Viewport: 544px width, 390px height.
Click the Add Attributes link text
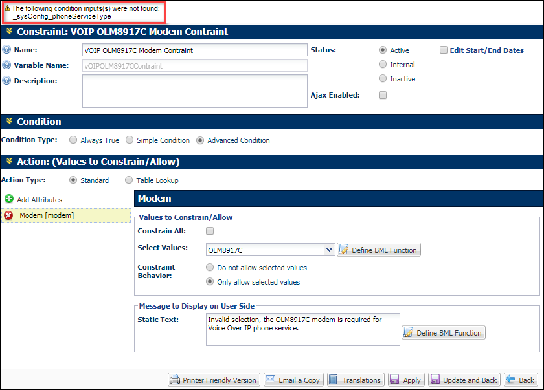[40, 200]
